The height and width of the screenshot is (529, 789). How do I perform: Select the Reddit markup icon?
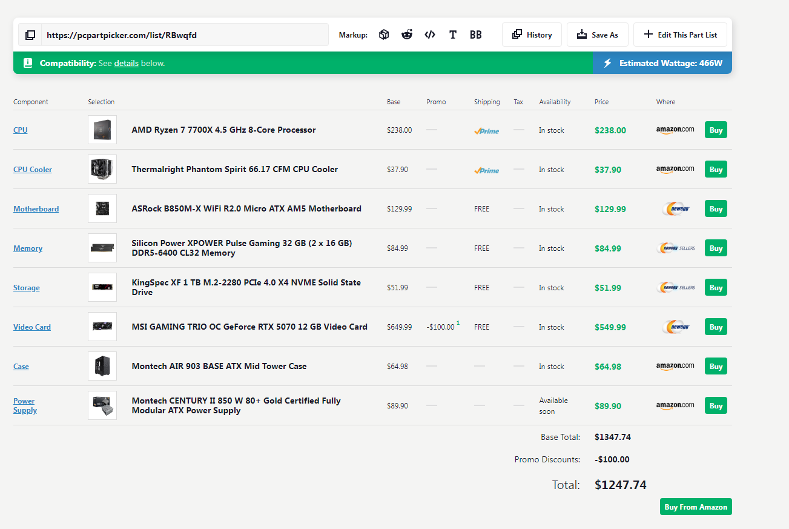[x=407, y=35]
